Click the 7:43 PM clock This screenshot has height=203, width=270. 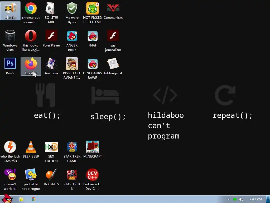255,199
